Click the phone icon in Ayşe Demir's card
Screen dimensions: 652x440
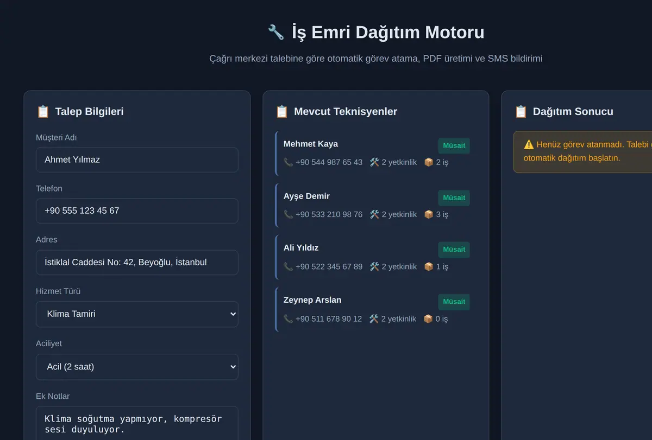(x=288, y=214)
